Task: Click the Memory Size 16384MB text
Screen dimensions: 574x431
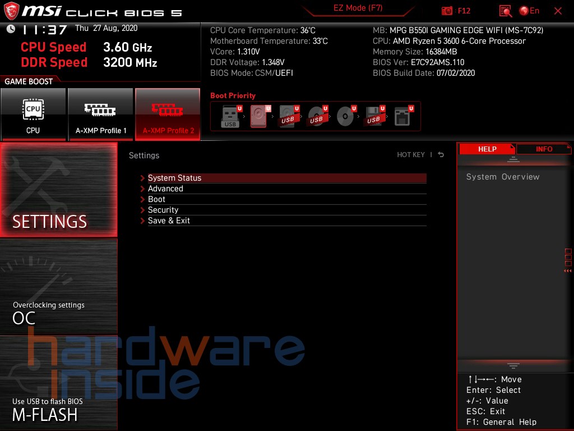Action: tap(415, 52)
